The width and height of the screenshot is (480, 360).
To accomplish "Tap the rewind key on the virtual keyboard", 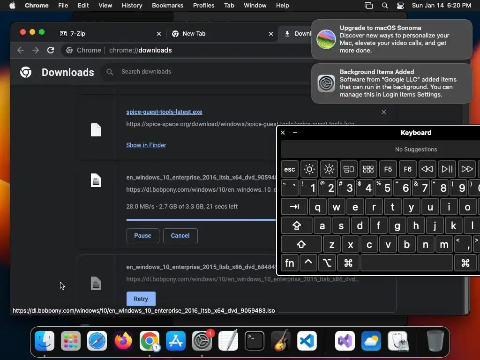I will point(427,169).
